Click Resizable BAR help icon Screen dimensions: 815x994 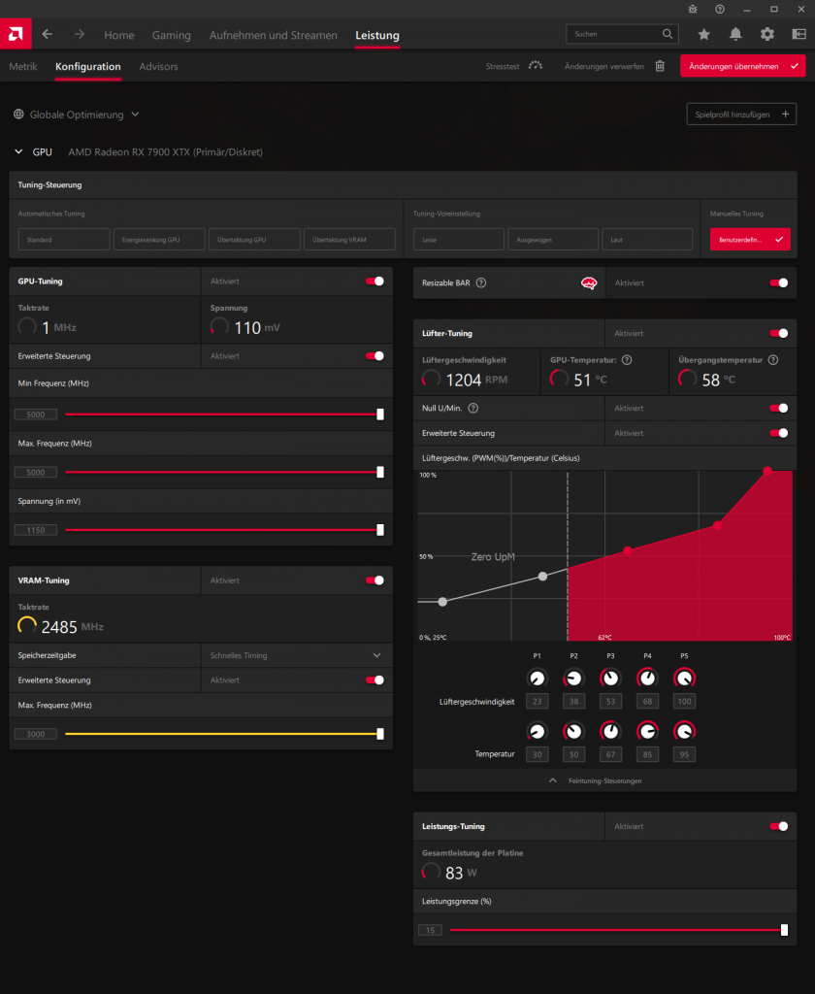click(x=481, y=282)
